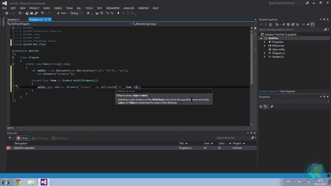Viewport: 331px width, 186px height.
Task: Click the View Code icon in Solution Explorer
Action: [x=304, y=24]
